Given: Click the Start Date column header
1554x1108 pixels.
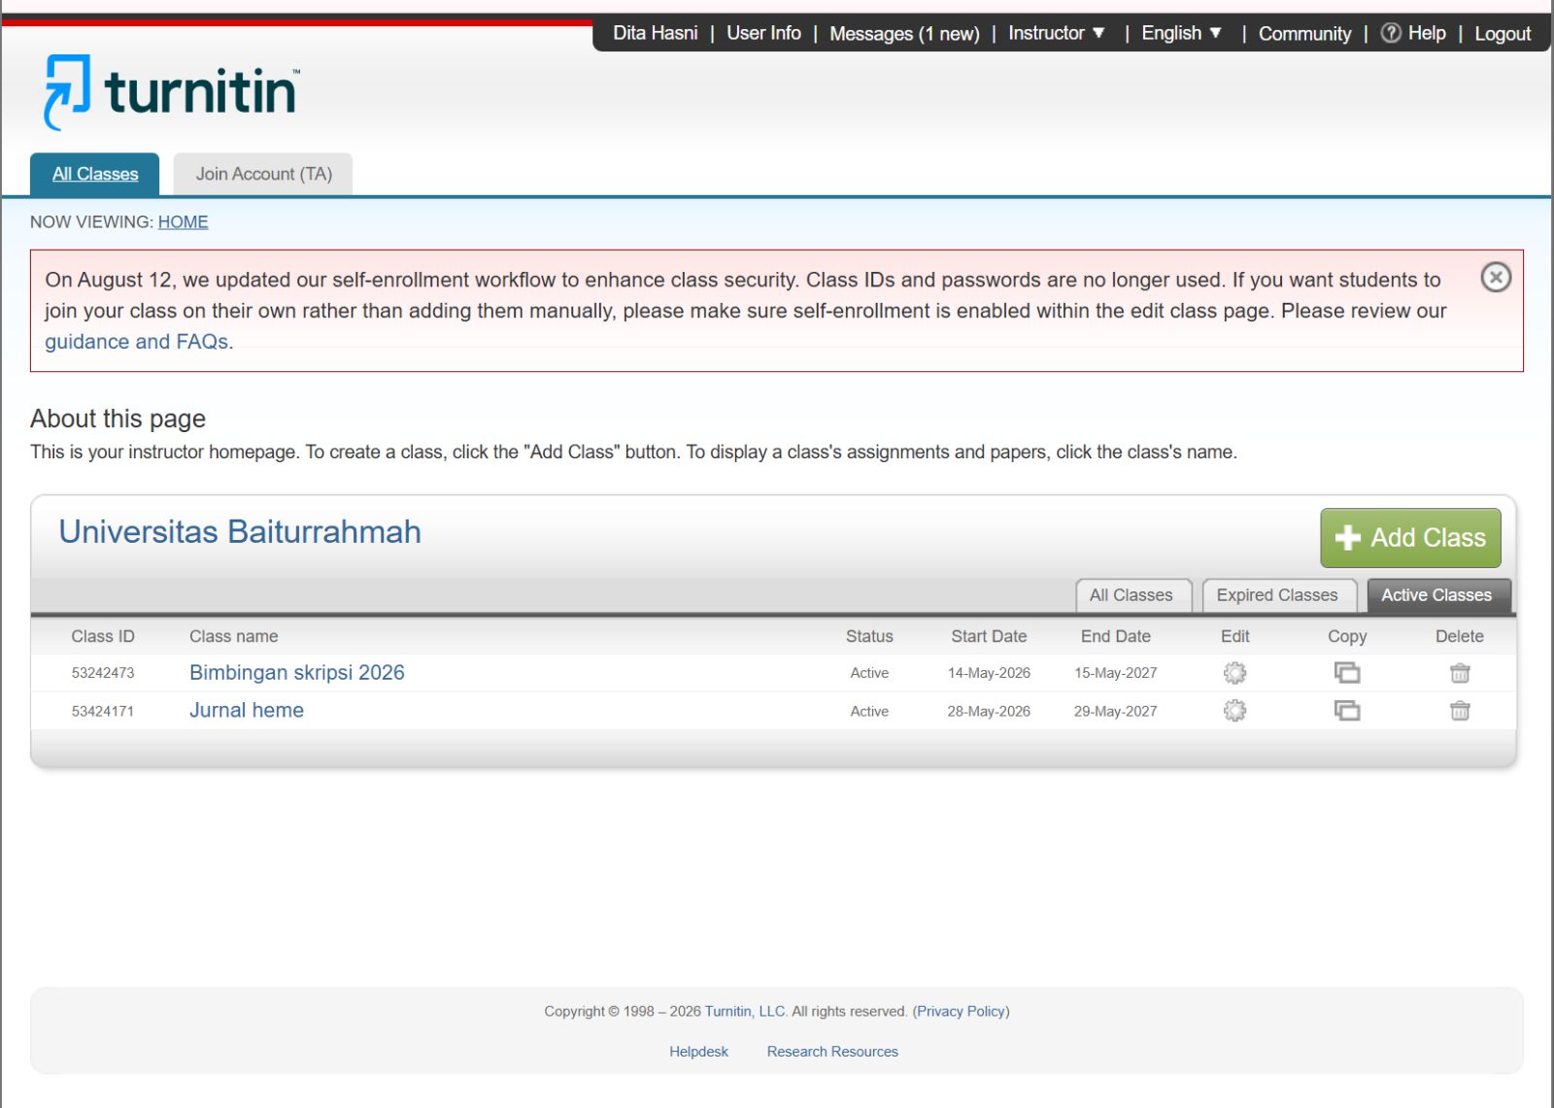Looking at the screenshot, I should (989, 637).
